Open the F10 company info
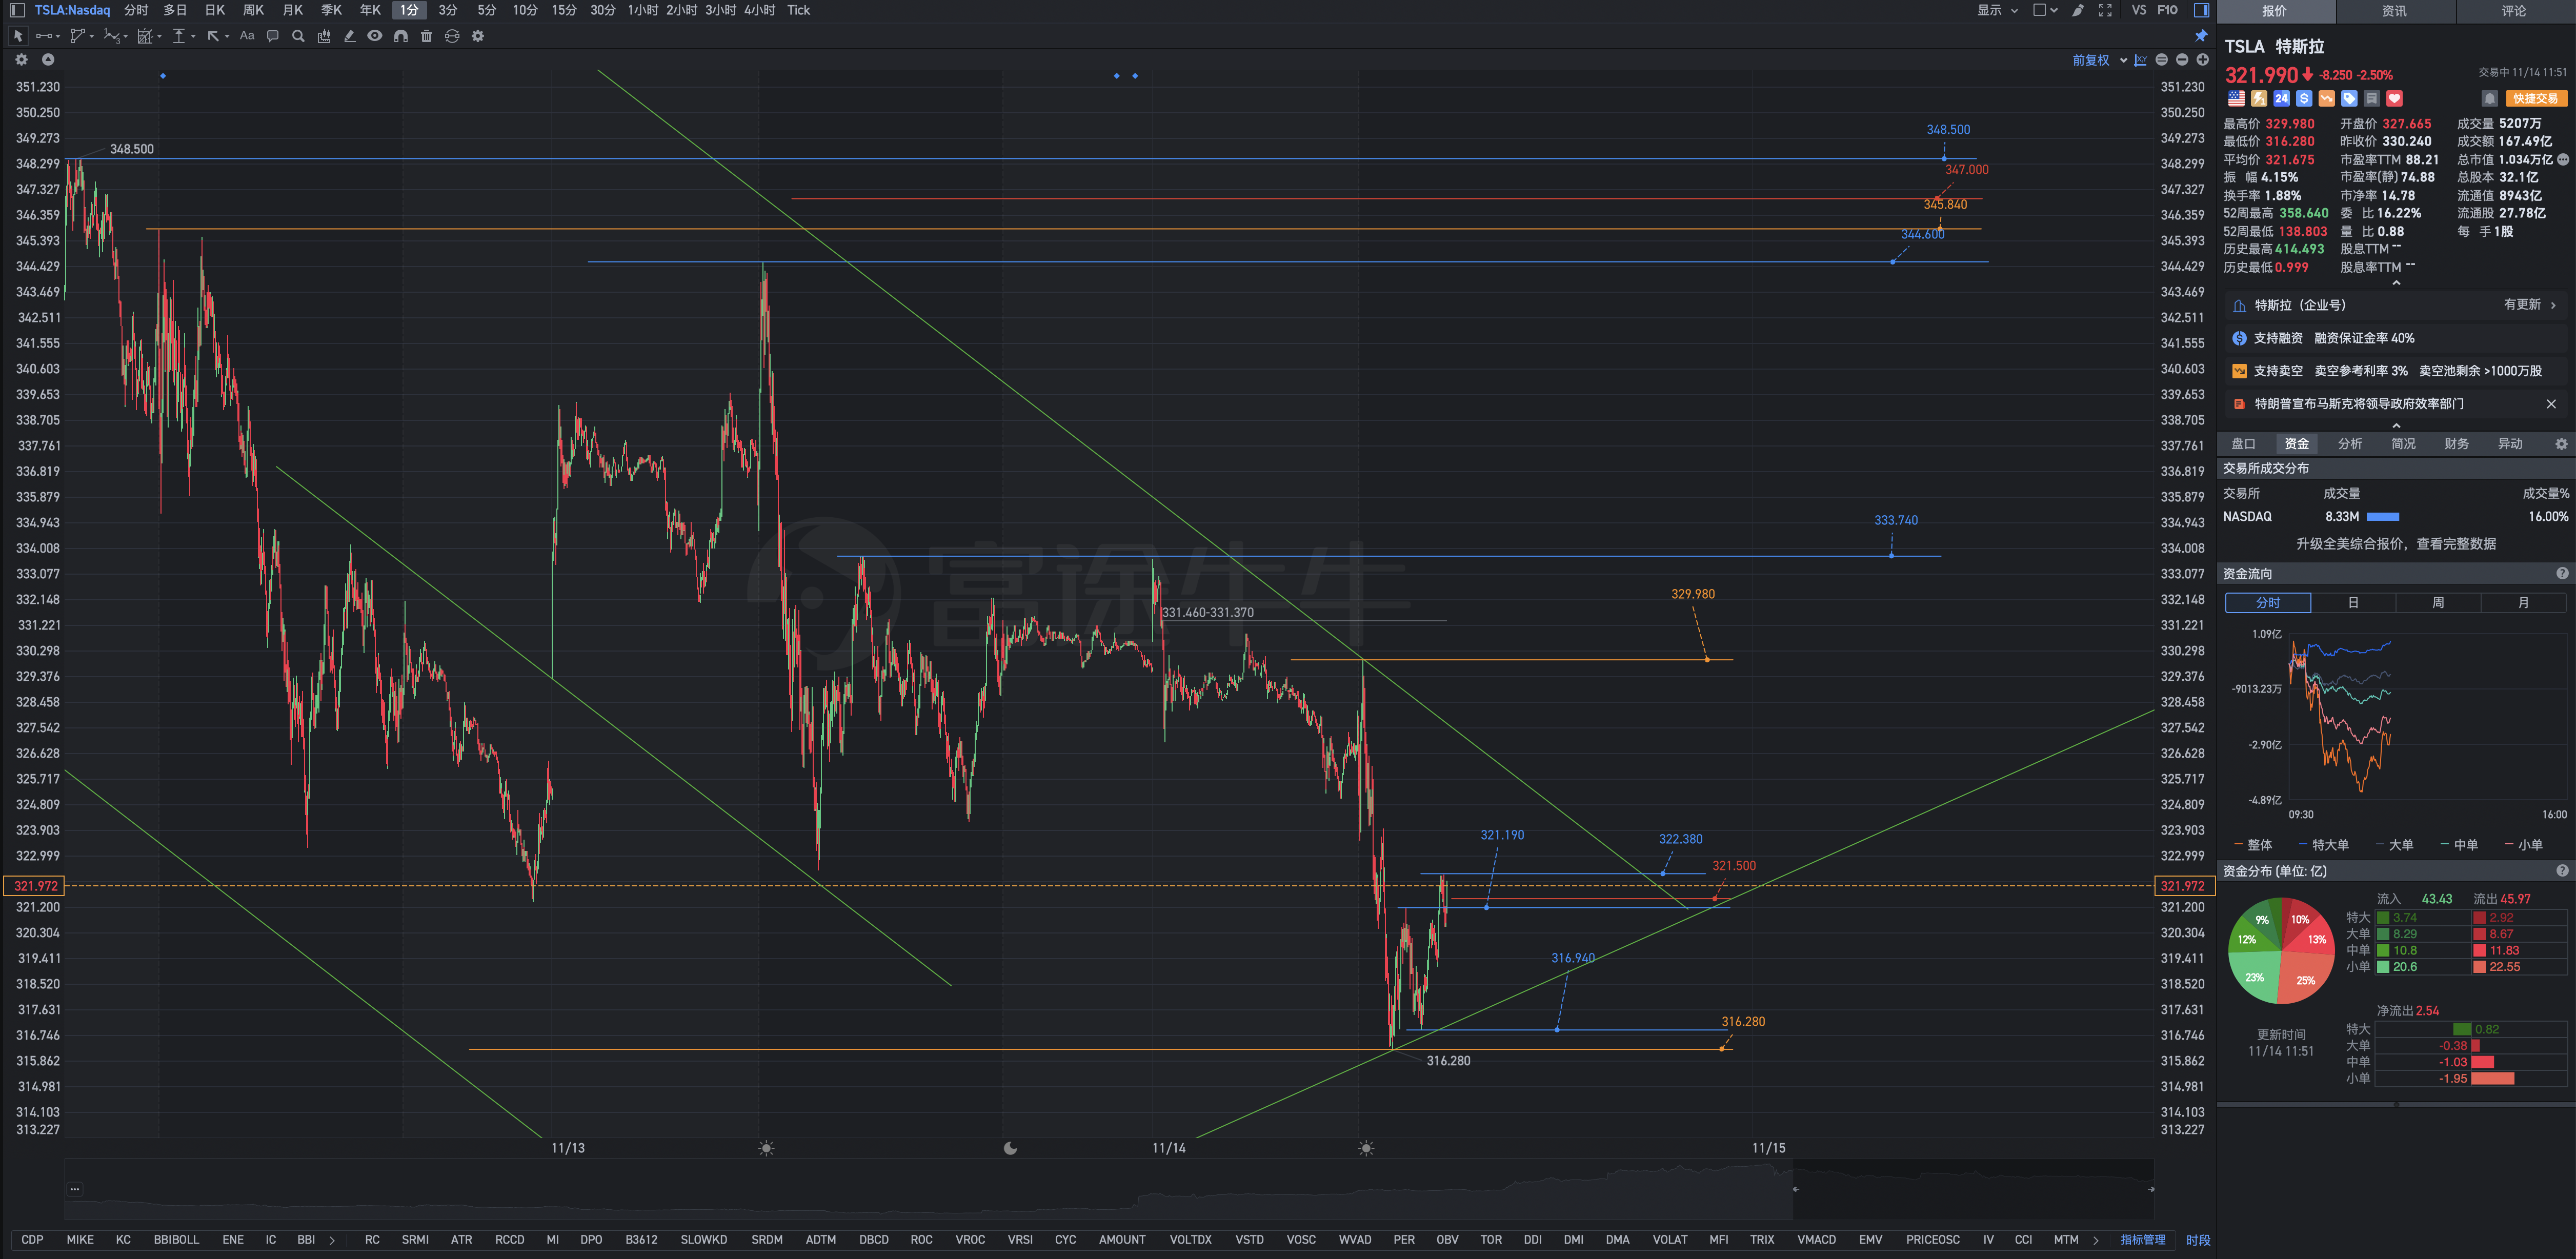The height and width of the screenshot is (1259, 2576). click(x=2168, y=10)
